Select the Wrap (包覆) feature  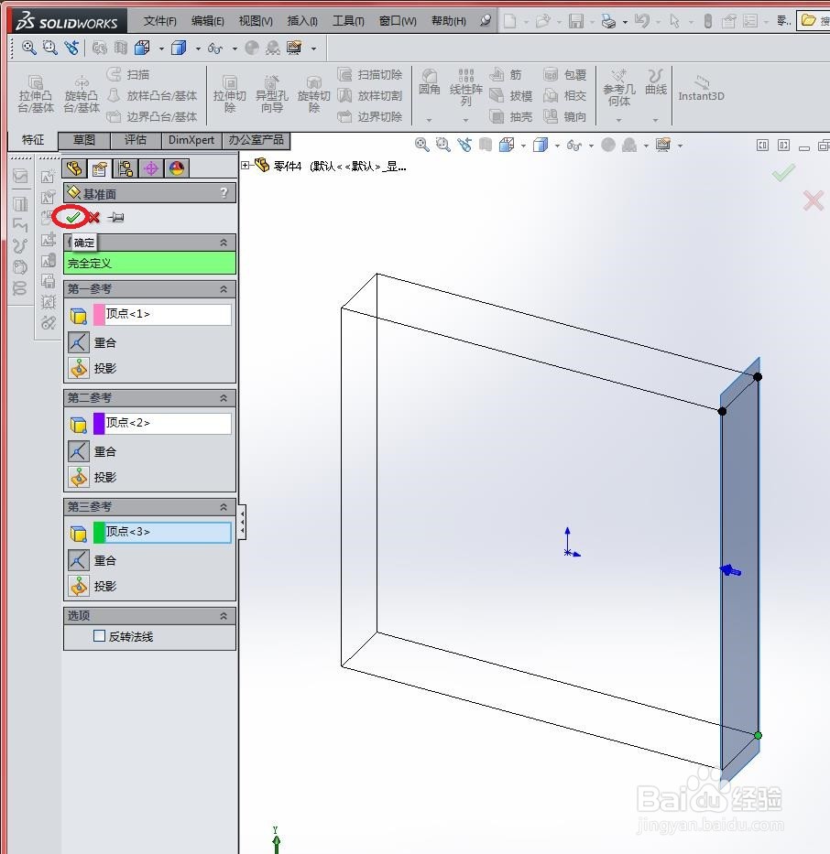pyautogui.click(x=565, y=75)
